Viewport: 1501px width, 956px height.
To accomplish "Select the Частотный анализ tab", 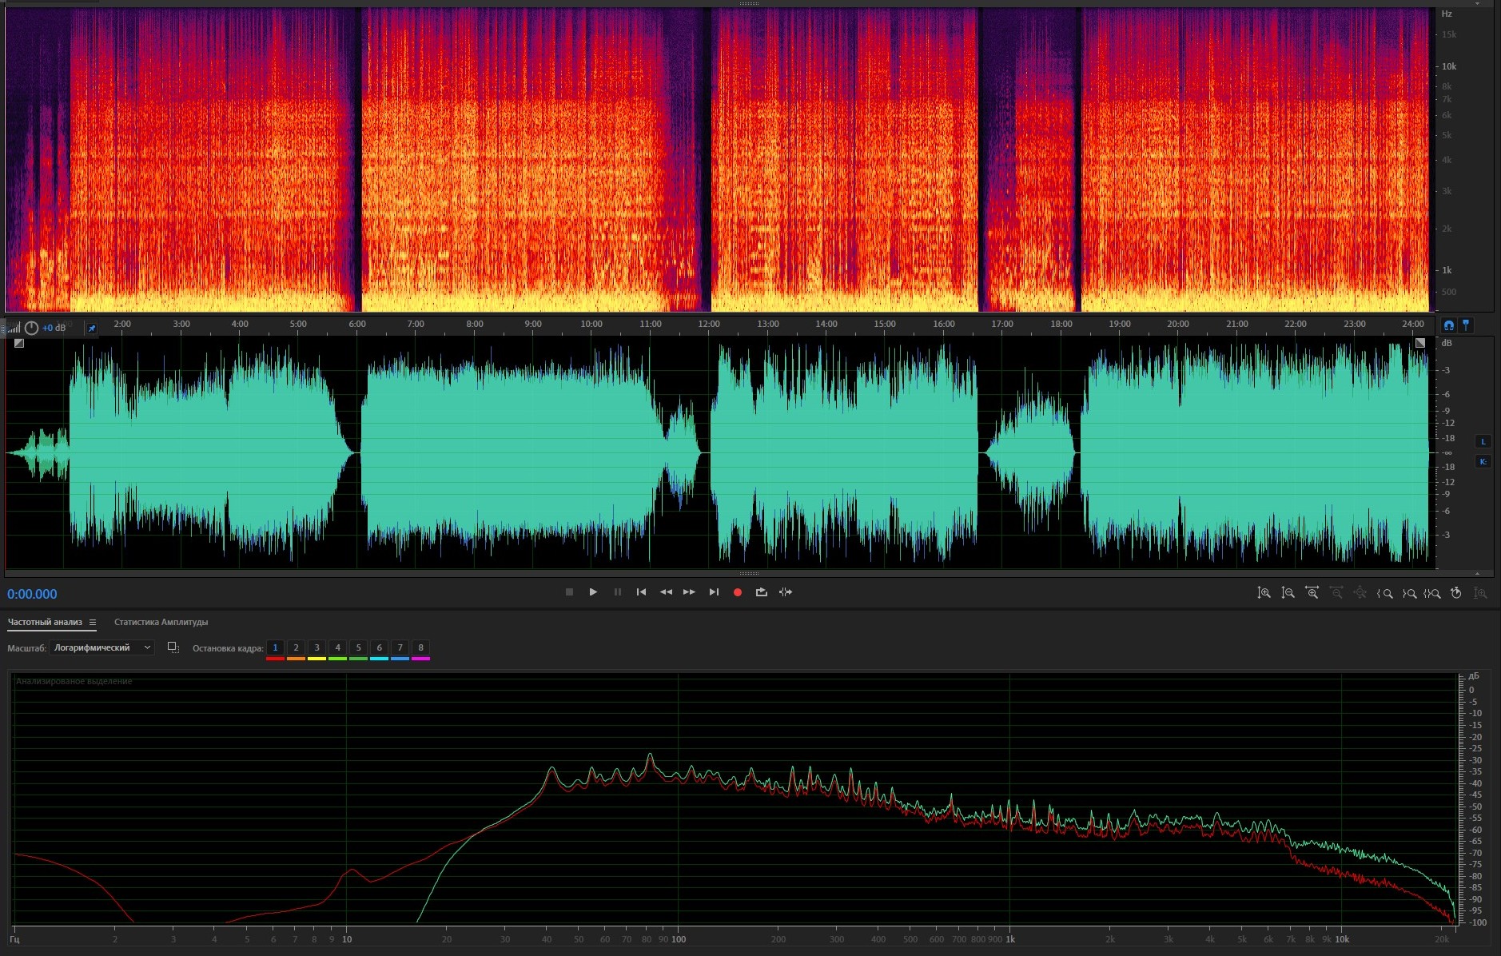I will 45,623.
